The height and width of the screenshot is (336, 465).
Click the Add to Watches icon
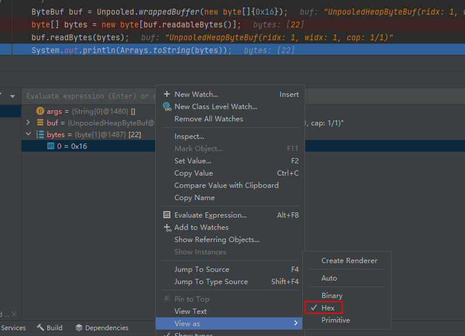tap(167, 228)
